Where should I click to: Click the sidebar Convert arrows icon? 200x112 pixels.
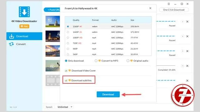(x=12, y=44)
